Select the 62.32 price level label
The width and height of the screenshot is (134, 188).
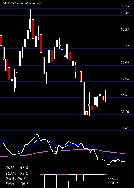click(x=125, y=13)
